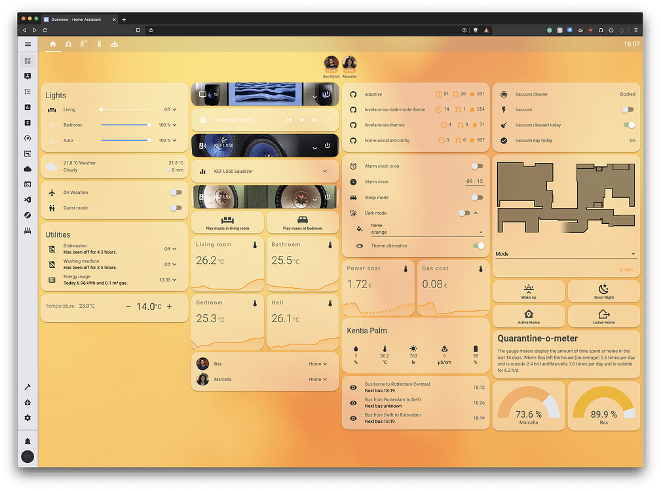Click the Spotify play button
The width and height of the screenshot is (661, 491).
[302, 120]
